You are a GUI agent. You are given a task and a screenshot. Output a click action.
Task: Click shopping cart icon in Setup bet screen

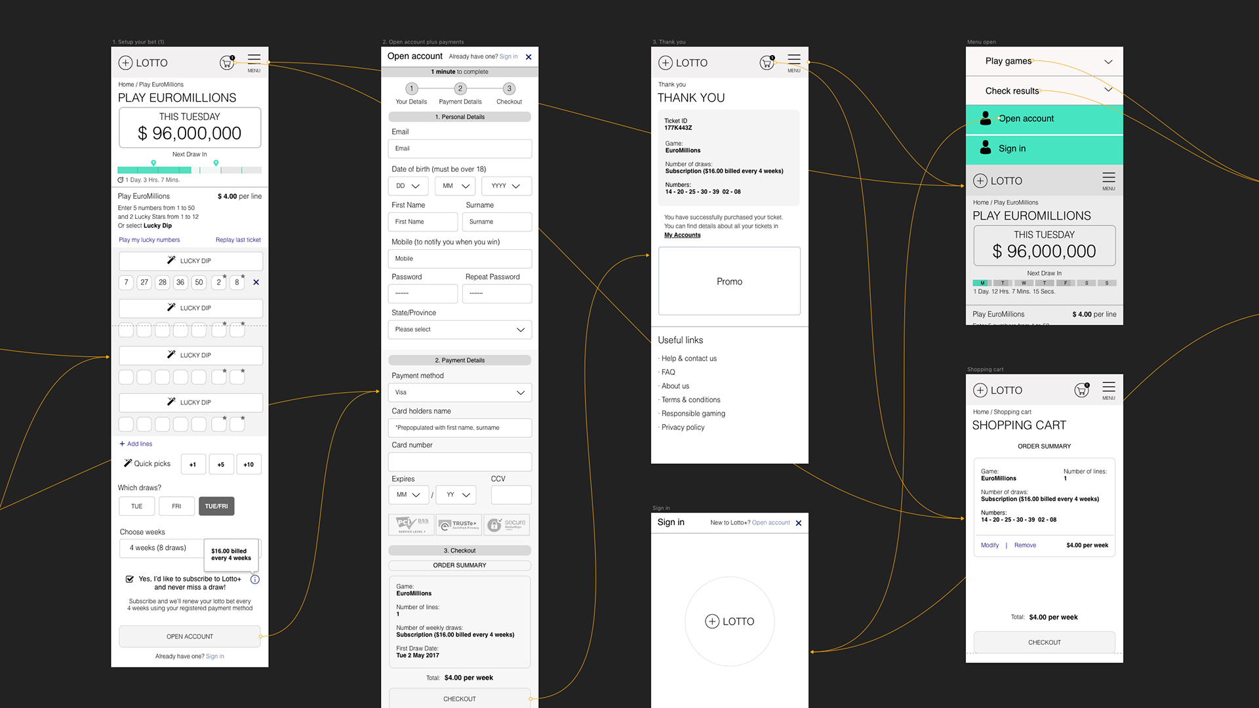[227, 63]
